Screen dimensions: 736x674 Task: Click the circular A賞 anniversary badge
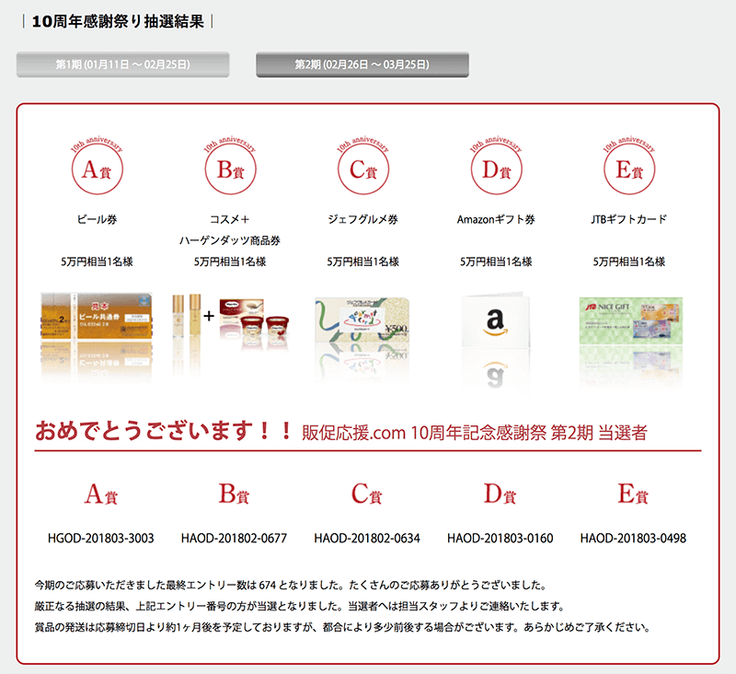[97, 170]
